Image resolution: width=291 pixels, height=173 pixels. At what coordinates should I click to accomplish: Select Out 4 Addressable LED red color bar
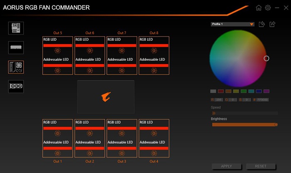(154, 148)
